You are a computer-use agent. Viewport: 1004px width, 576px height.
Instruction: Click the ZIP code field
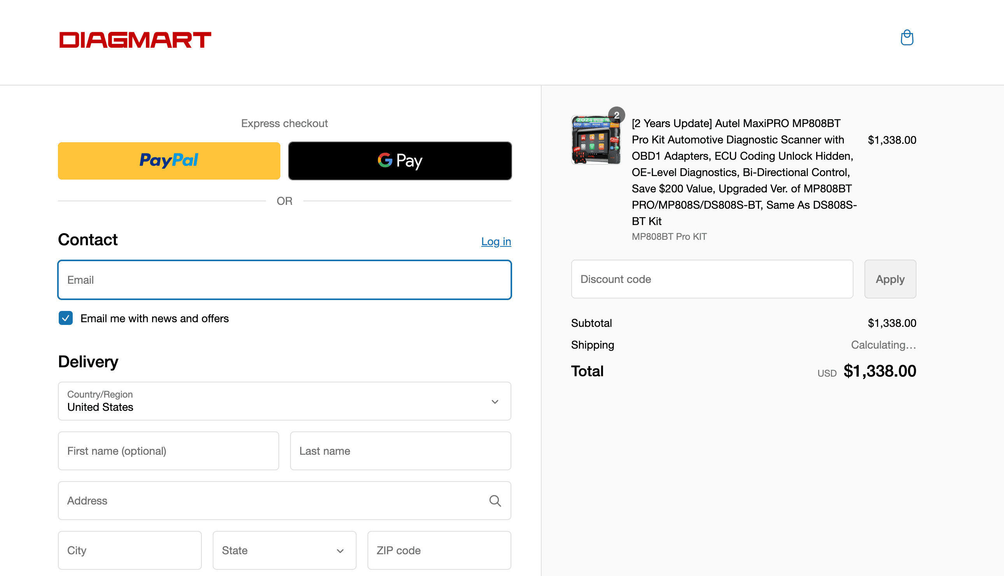click(439, 550)
